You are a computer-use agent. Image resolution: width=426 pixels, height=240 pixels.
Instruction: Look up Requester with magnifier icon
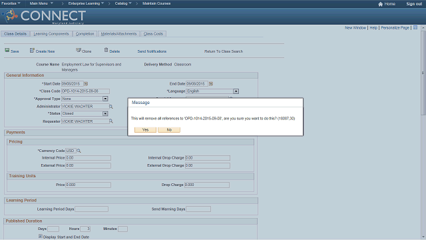111,121
